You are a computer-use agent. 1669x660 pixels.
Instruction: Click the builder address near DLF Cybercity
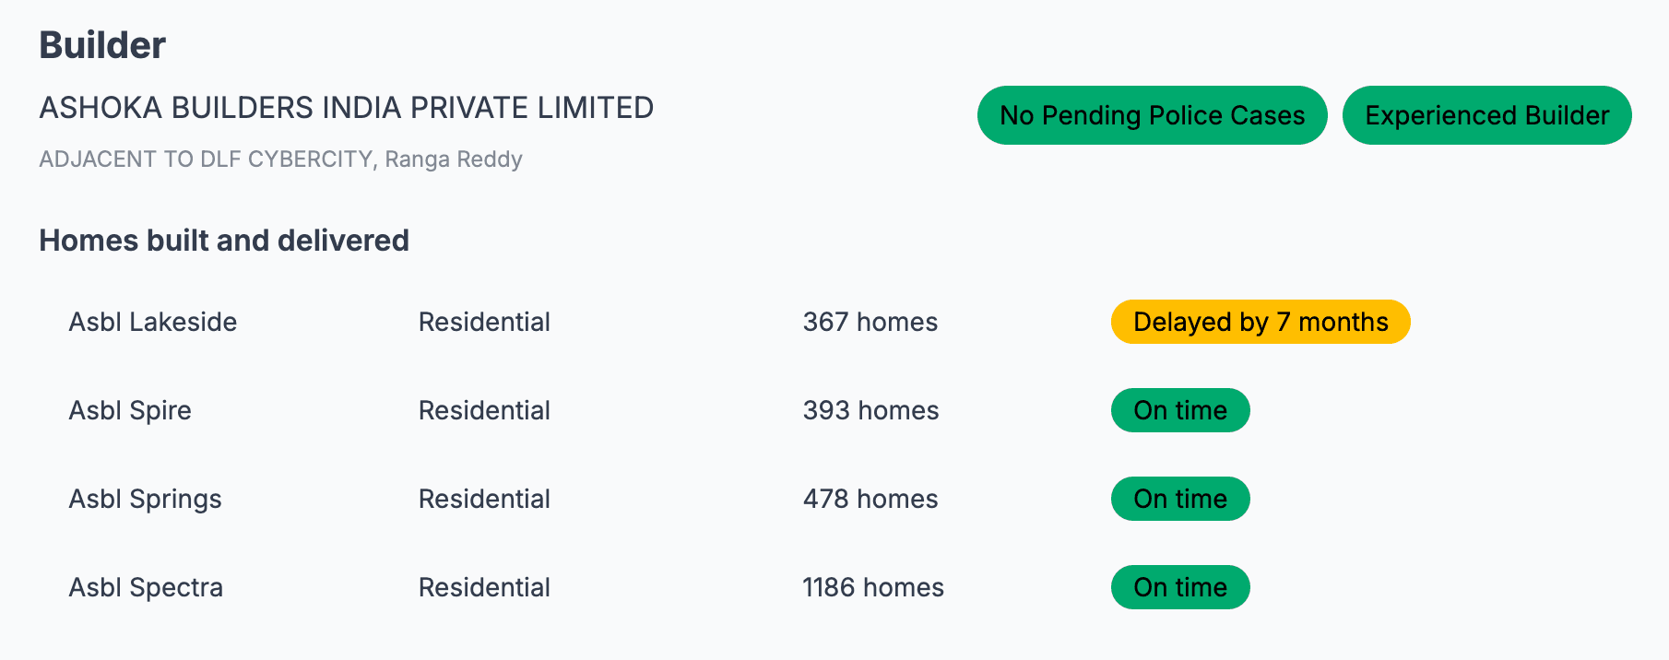pos(280,159)
